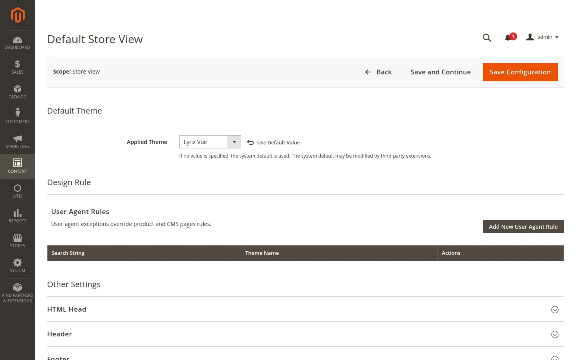Open the Dashboard menu
The image size is (576, 360).
click(x=18, y=43)
